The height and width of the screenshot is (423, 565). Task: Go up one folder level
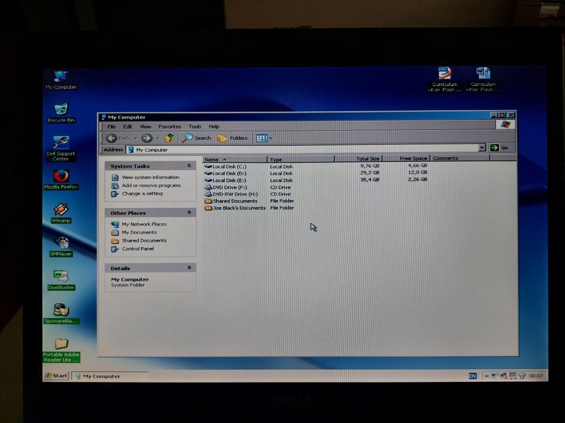pos(170,138)
